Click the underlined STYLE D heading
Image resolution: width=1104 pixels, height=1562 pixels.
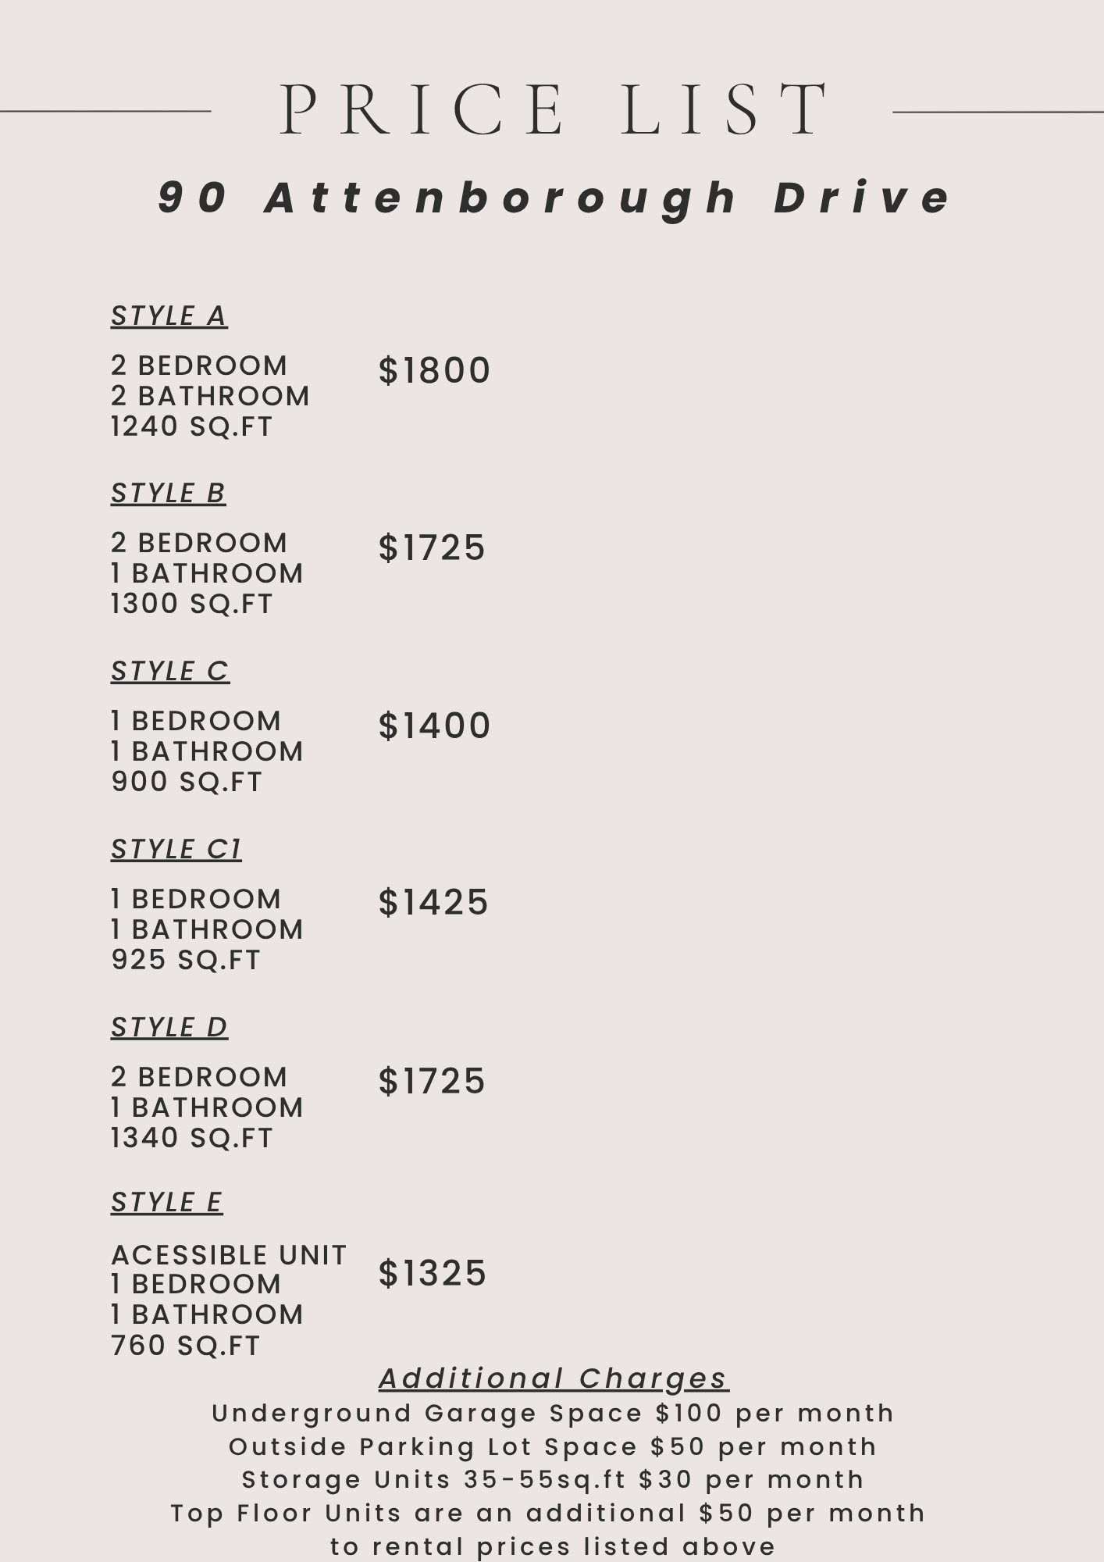click(x=169, y=1028)
